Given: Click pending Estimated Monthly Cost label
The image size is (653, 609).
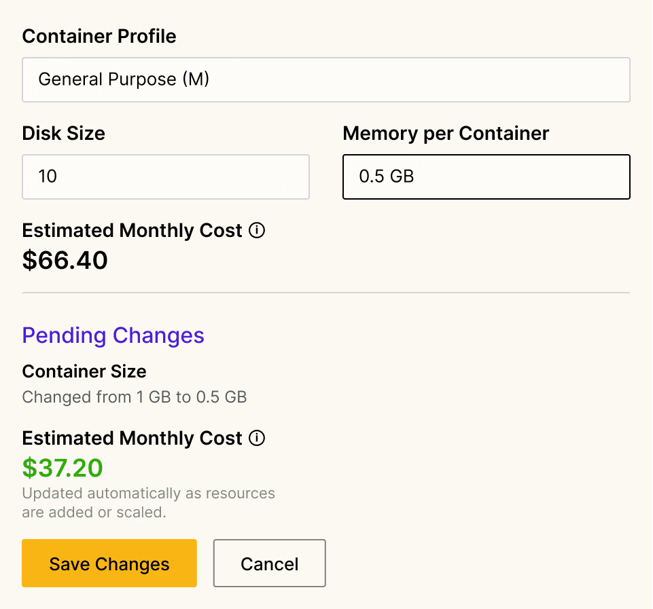Looking at the screenshot, I should click(x=132, y=439).
